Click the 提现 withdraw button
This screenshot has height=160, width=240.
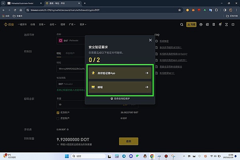pos(128,141)
